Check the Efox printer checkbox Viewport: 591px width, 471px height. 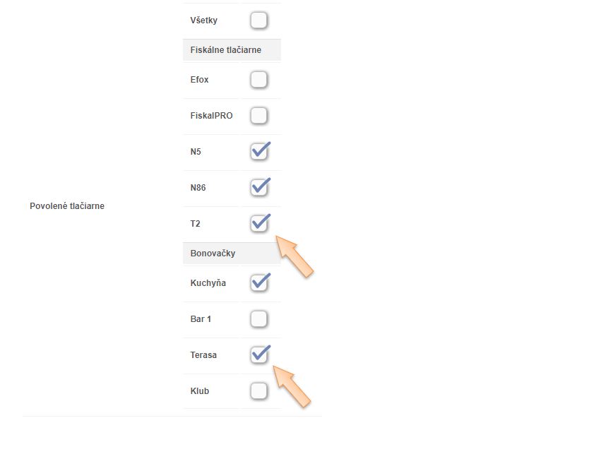tap(259, 80)
